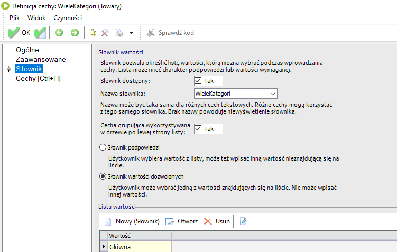Open the organizer grid icon in toolbar
Image resolution: width=397 pixels, height=252 pixels.
[93, 33]
